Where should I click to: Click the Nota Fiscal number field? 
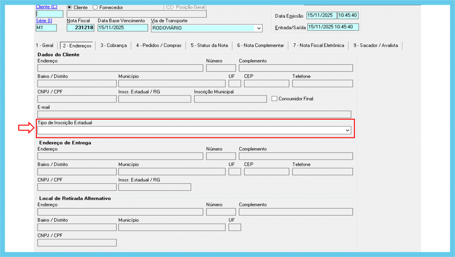[x=81, y=28]
